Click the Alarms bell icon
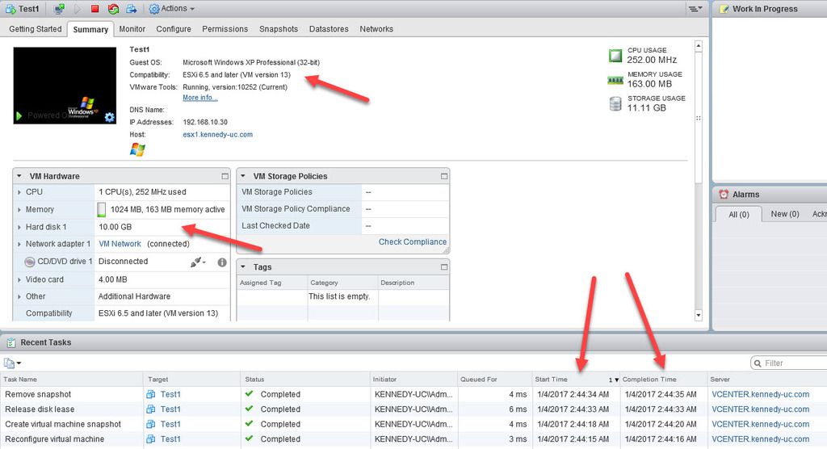The image size is (827, 449). (x=724, y=194)
